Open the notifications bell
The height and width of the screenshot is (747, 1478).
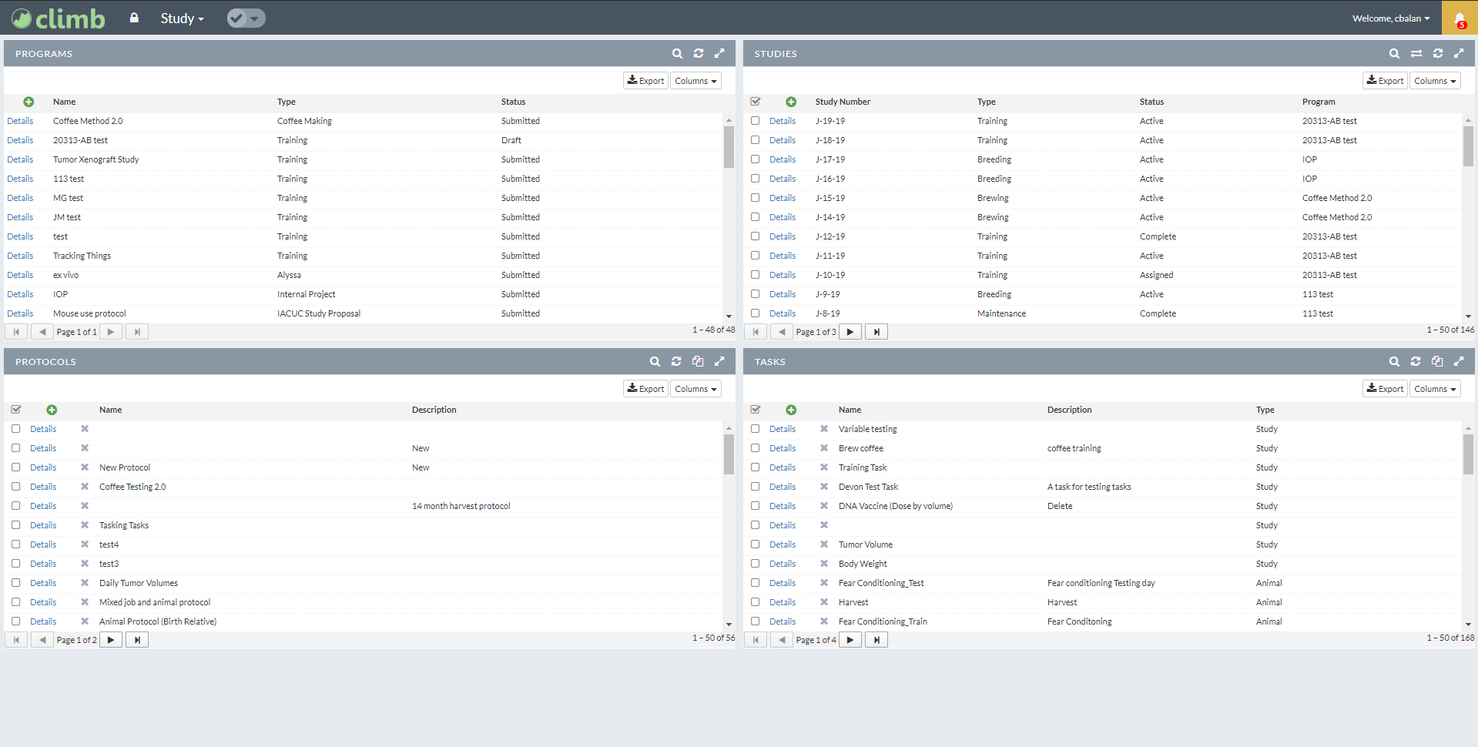[x=1460, y=18]
